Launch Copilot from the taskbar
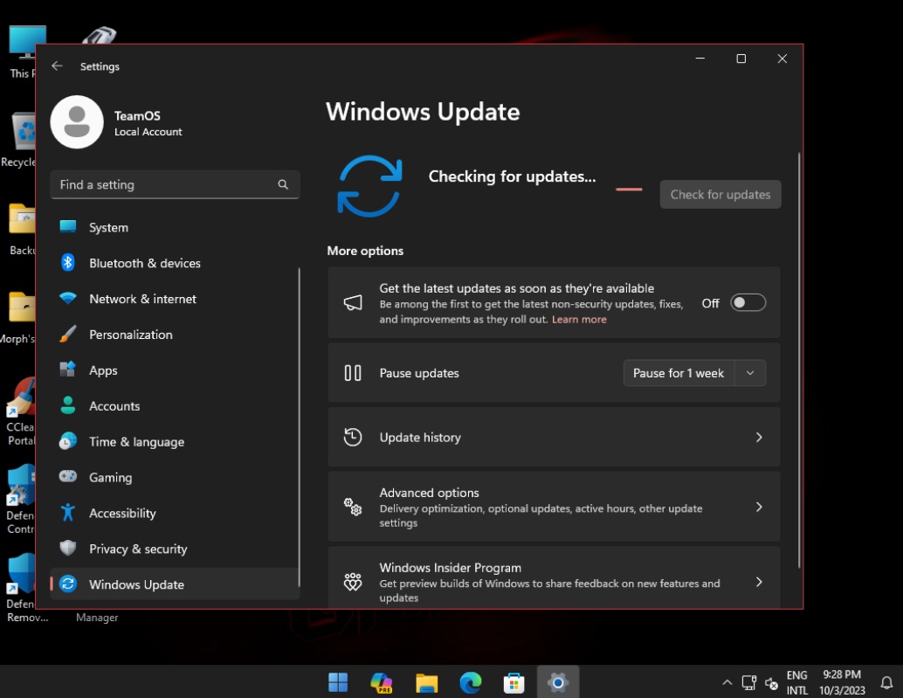The width and height of the screenshot is (903, 698). (382, 682)
